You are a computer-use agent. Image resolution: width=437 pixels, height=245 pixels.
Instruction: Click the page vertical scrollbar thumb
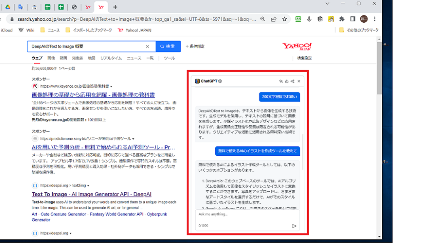(x=379, y=68)
